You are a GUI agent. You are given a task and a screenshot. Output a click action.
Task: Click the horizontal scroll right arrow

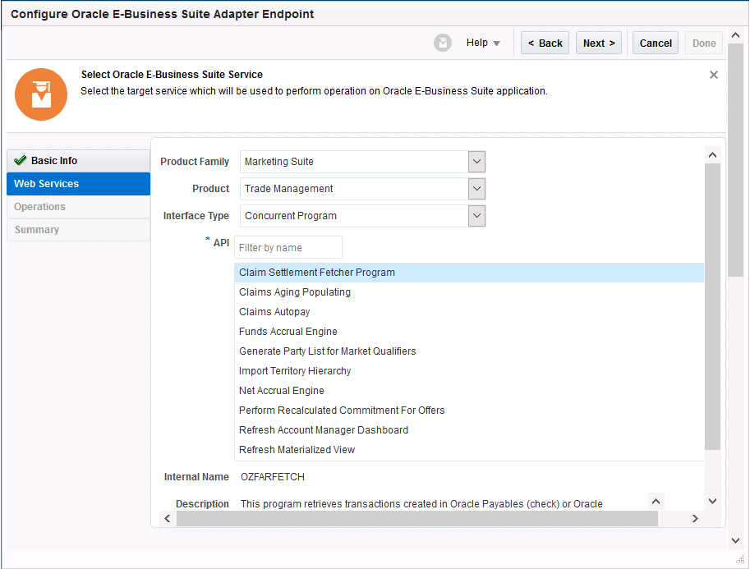tap(695, 518)
